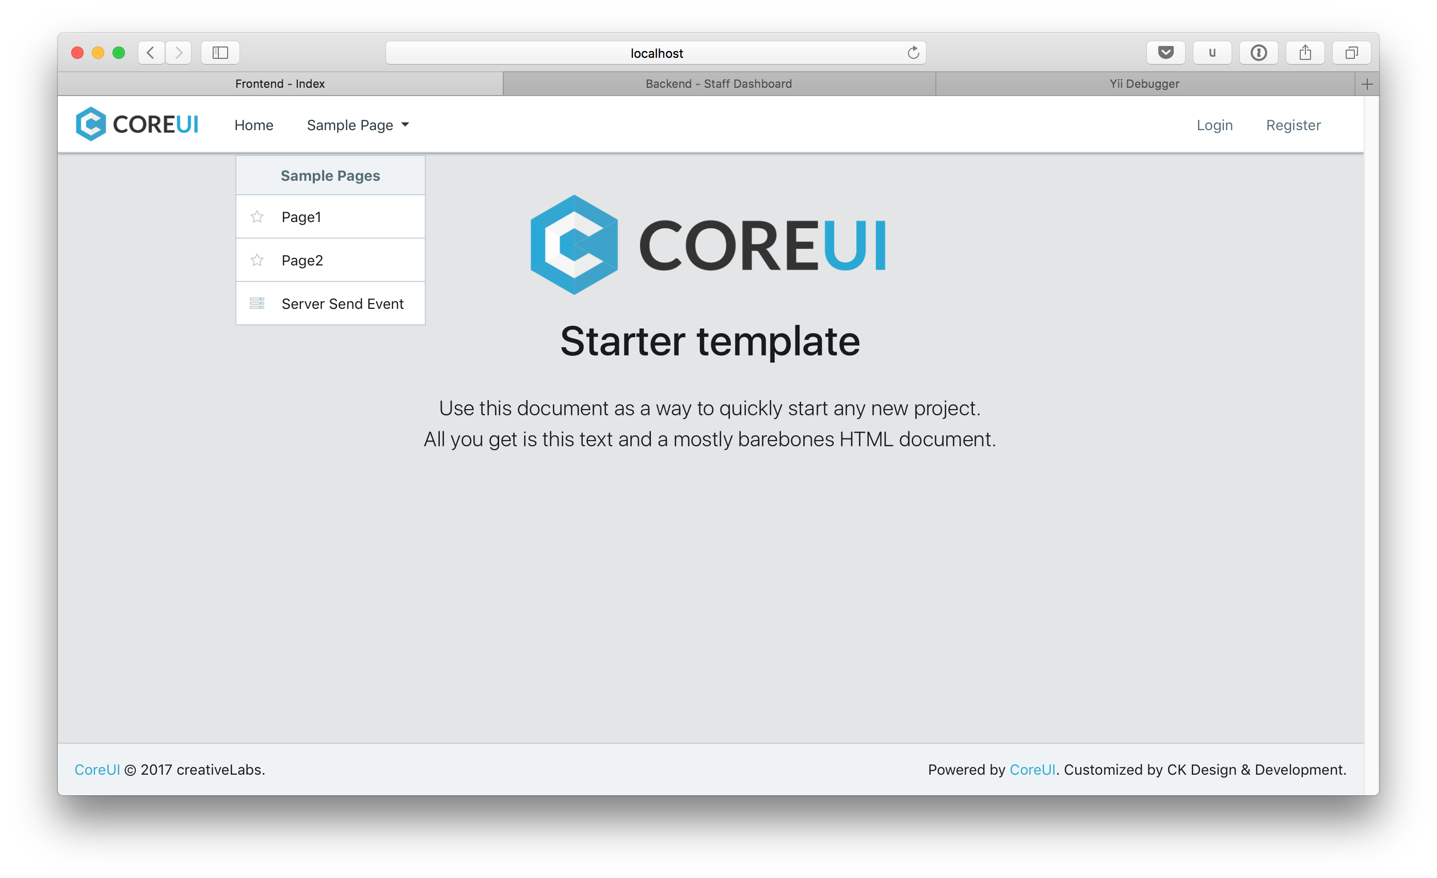Click the Login link
The width and height of the screenshot is (1437, 878).
pos(1215,126)
